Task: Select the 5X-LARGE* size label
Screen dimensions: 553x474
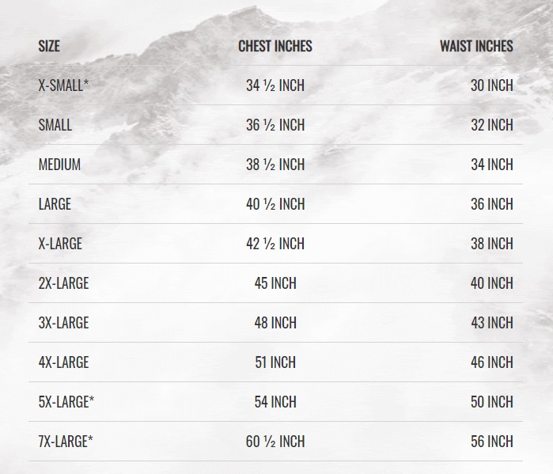Action: pos(66,402)
